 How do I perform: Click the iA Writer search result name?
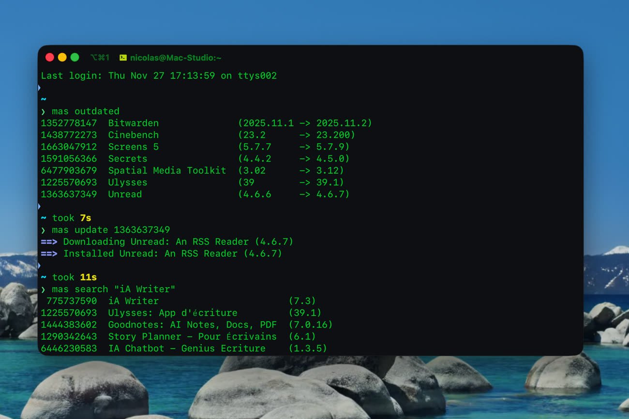tap(133, 301)
